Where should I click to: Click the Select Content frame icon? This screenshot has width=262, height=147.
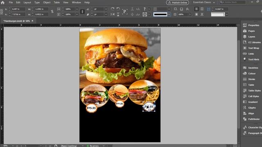click(145, 14)
